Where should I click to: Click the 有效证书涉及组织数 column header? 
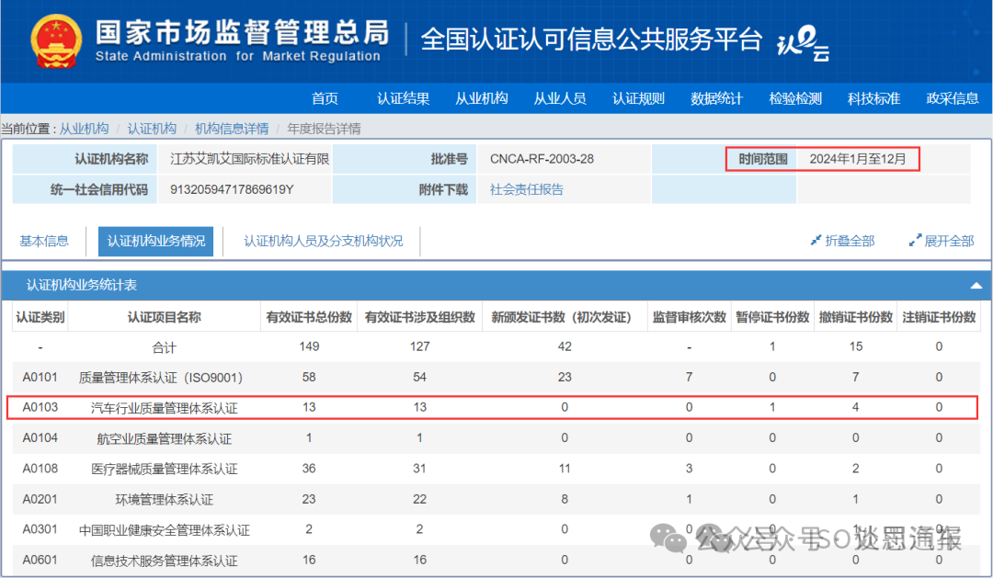[x=420, y=317]
